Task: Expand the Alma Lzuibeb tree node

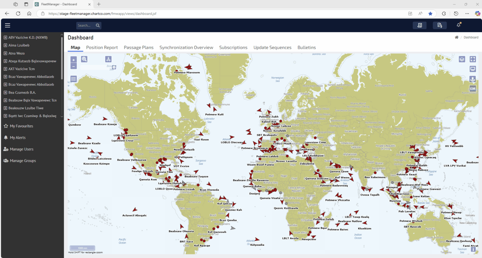Action: click(5, 45)
